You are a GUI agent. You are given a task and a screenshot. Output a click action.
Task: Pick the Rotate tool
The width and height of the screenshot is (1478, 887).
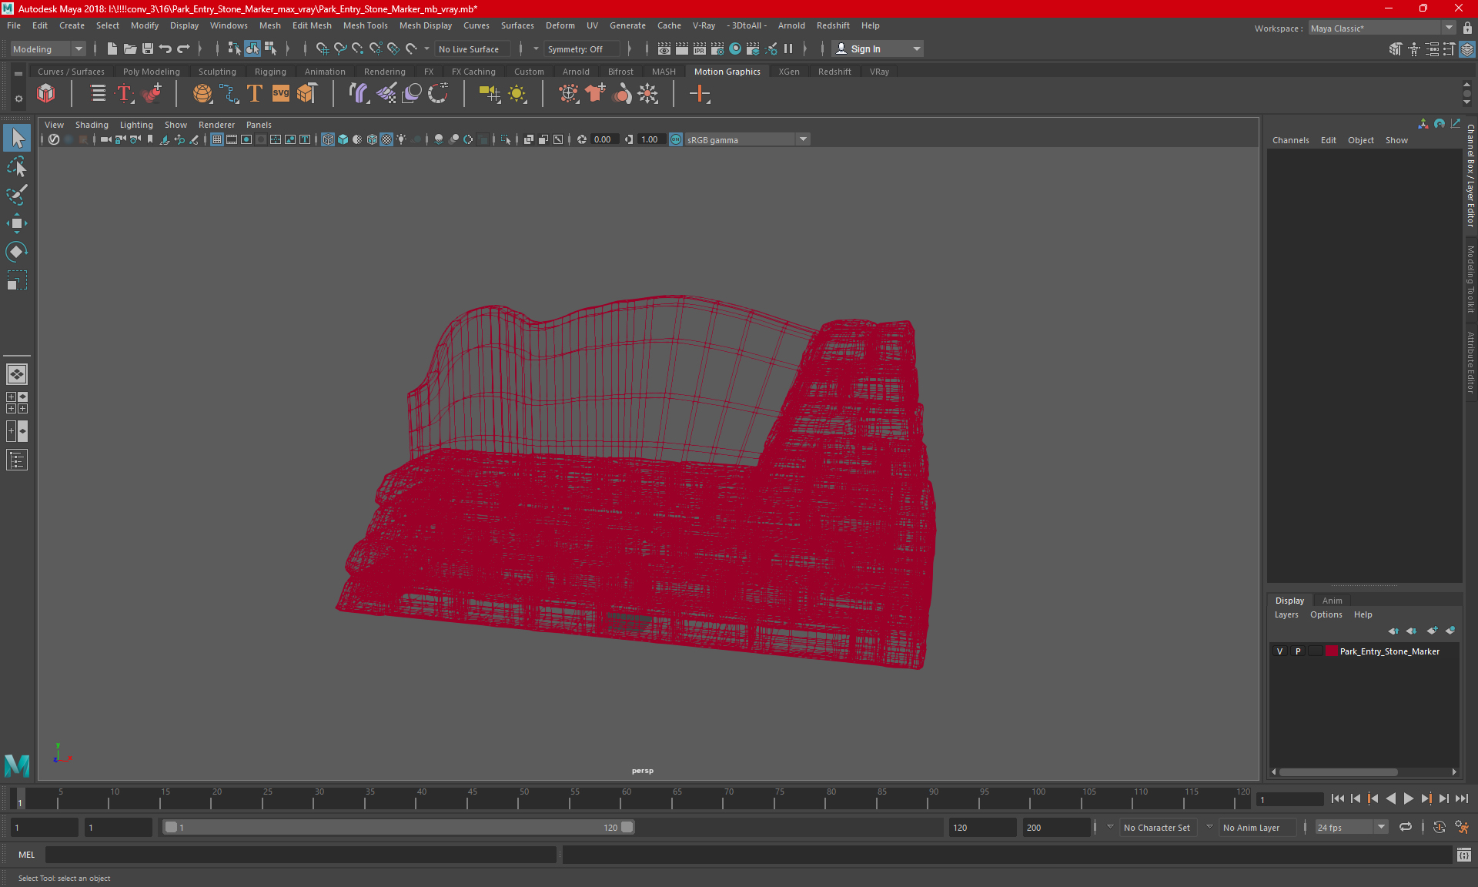tap(17, 252)
